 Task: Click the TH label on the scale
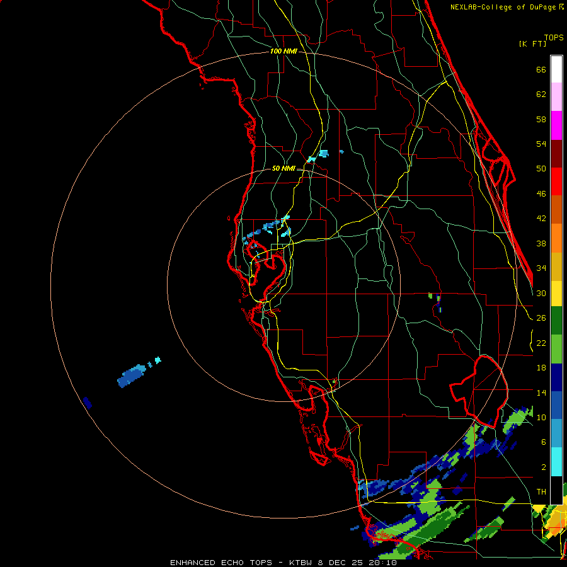pos(541,491)
